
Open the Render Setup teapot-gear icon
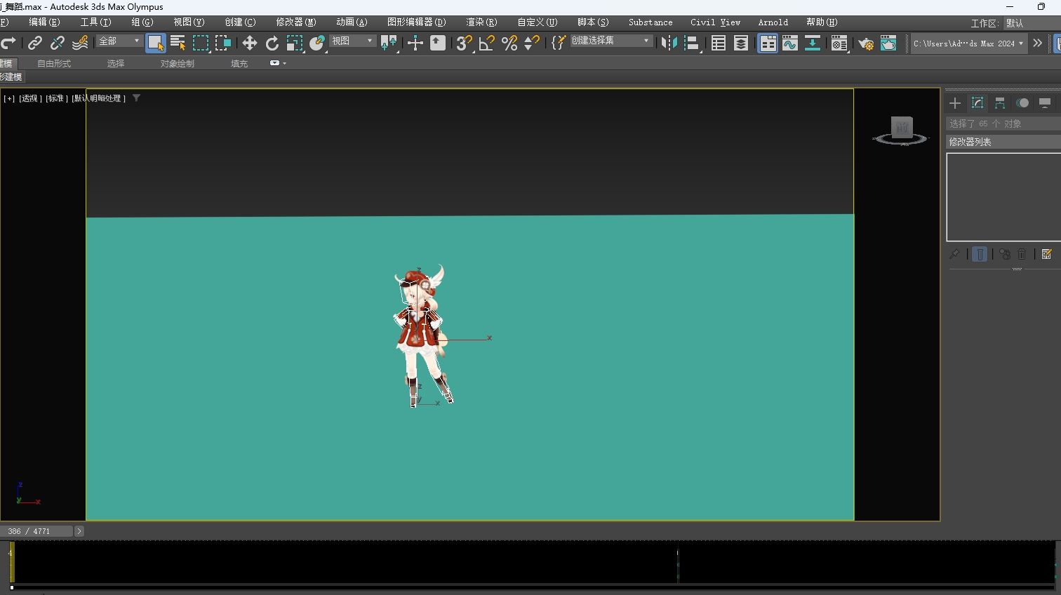(x=866, y=44)
